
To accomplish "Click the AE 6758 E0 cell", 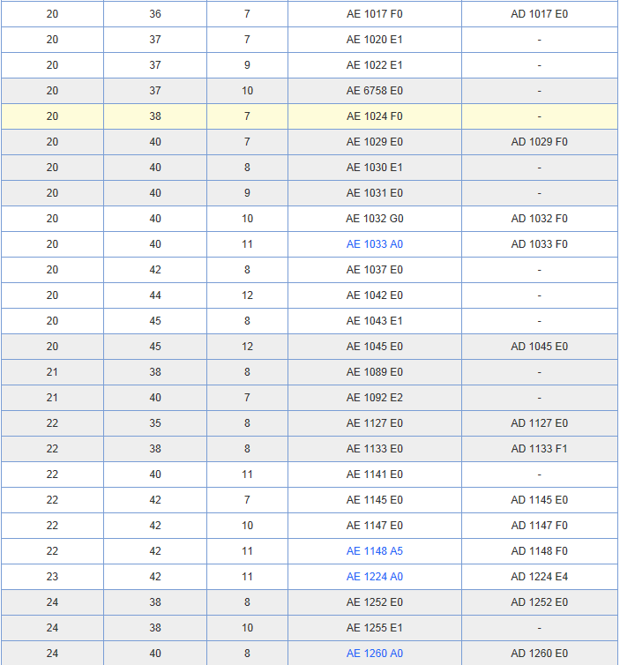I will pos(374,91).
